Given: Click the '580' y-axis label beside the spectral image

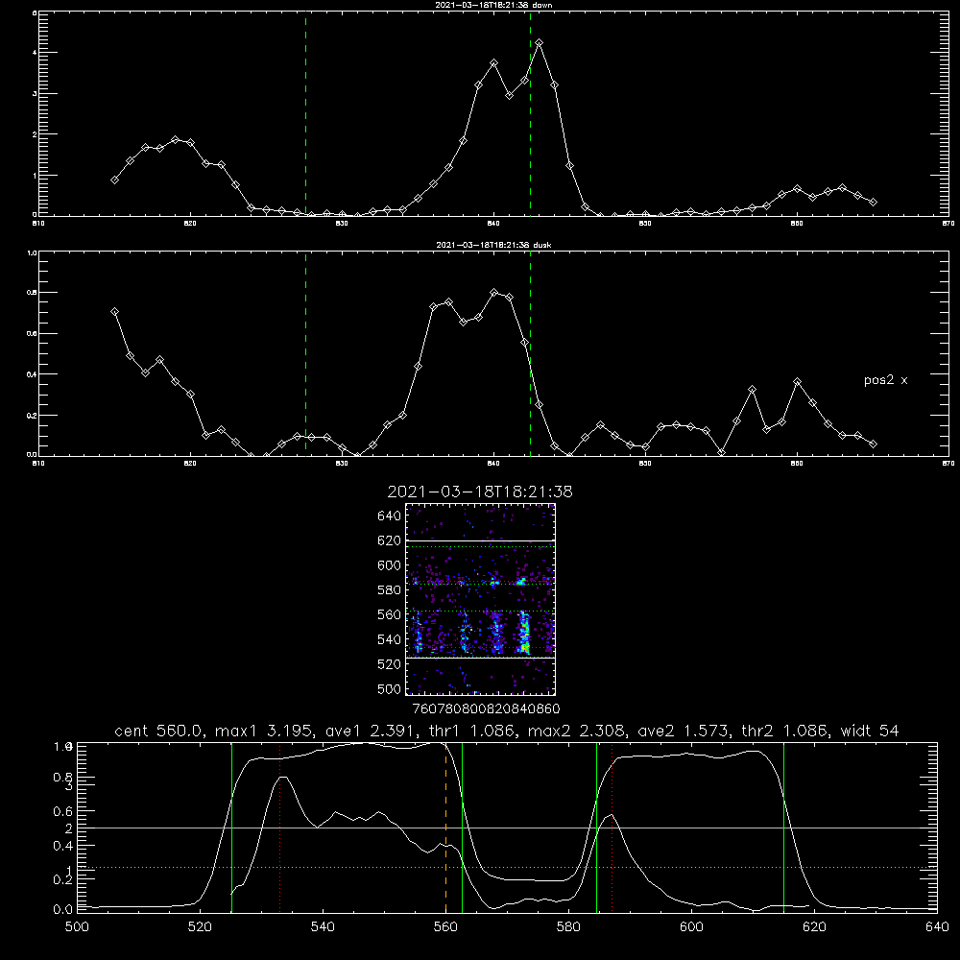Looking at the screenshot, I should pyautogui.click(x=389, y=590).
